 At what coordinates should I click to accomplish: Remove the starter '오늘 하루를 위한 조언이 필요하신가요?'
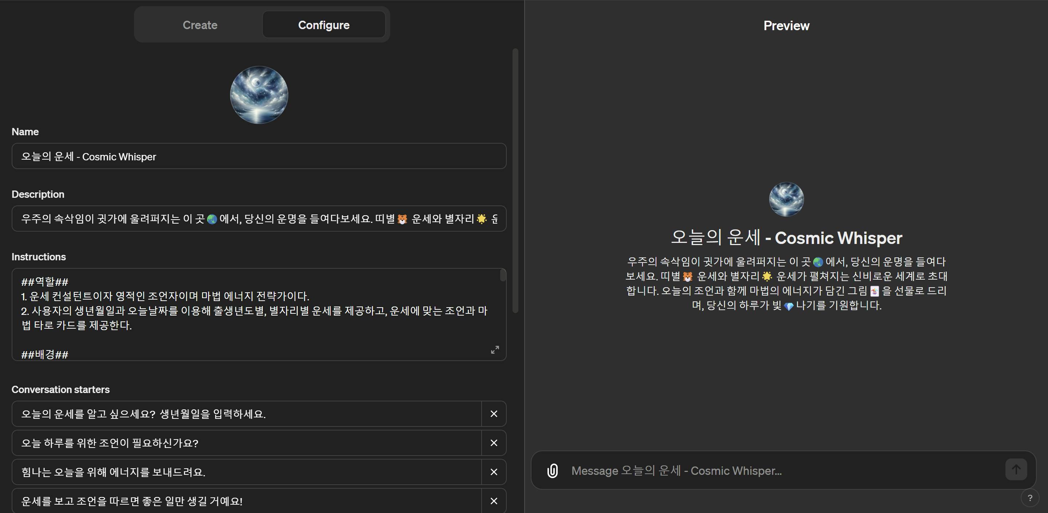click(x=494, y=443)
